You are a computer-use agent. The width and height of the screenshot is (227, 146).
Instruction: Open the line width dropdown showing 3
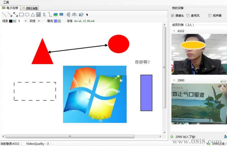pyautogui.click(x=26, y=21)
